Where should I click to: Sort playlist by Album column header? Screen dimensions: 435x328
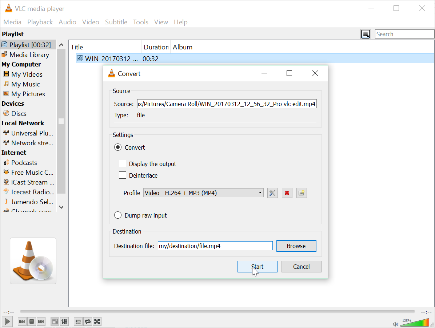[182, 47]
